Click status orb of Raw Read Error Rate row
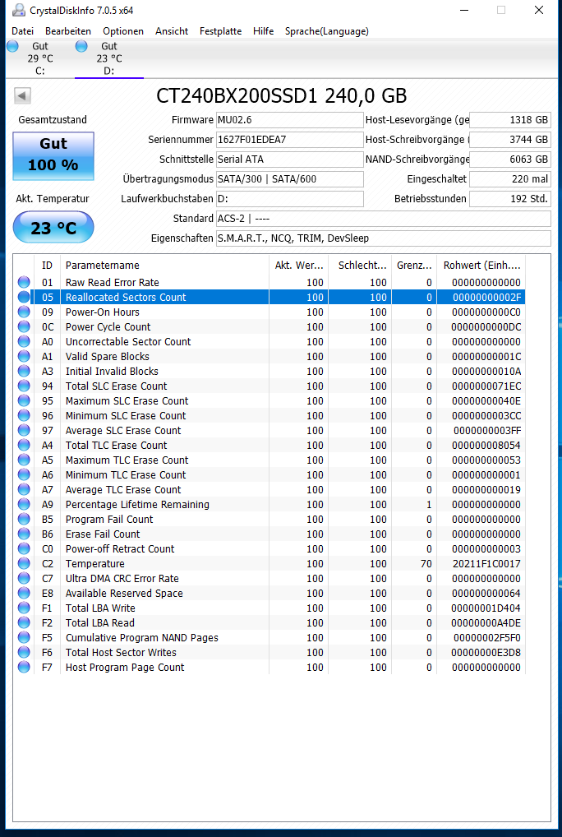Image resolution: width=562 pixels, height=837 pixels. coord(24,282)
